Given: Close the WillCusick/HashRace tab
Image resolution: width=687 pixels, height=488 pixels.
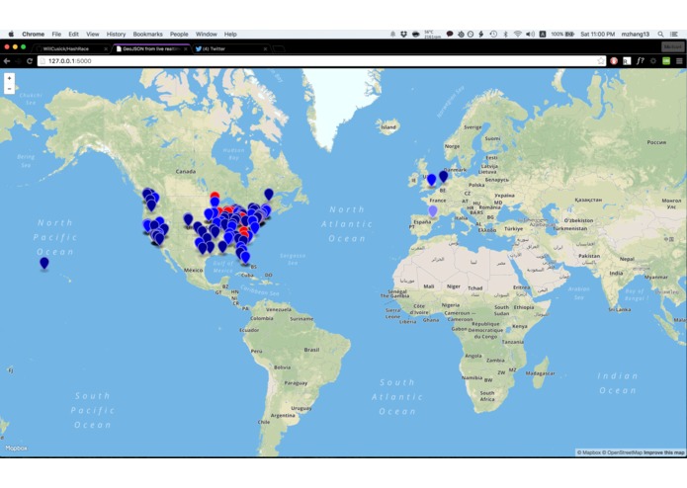Looking at the screenshot, I should point(106,49).
